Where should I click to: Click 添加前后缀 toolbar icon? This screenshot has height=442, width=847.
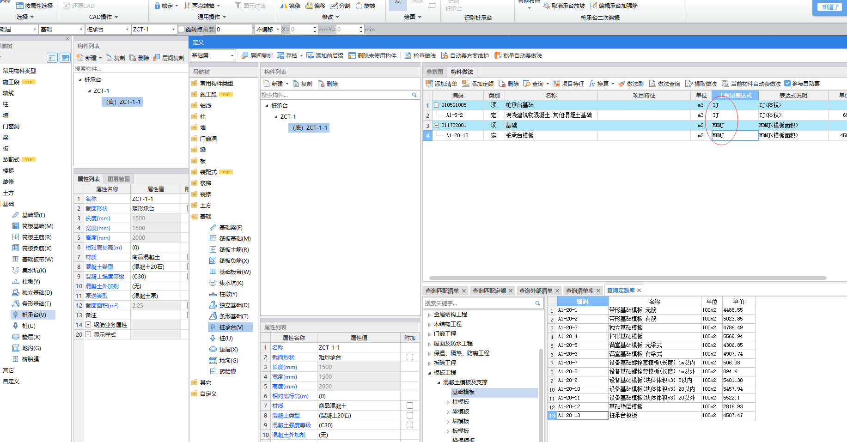[310, 55]
